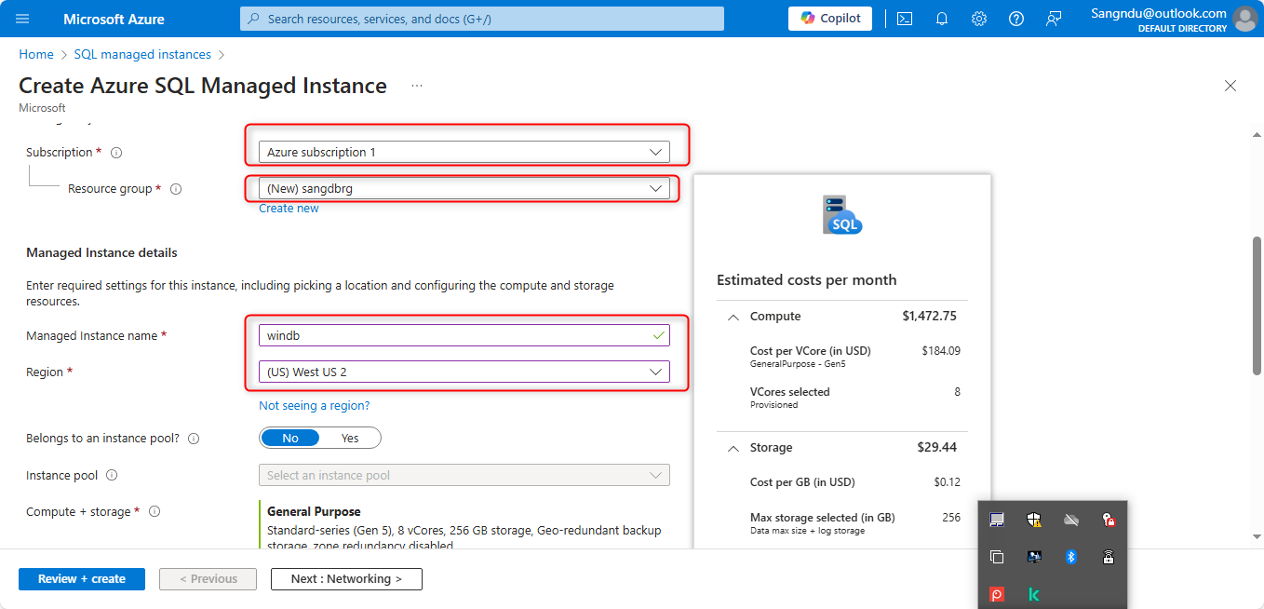This screenshot has width=1264, height=609.
Task: Open Copilot from the top bar
Action: (x=830, y=19)
